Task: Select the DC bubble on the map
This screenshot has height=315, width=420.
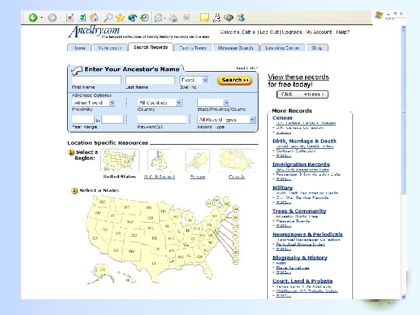Action: click(236, 261)
